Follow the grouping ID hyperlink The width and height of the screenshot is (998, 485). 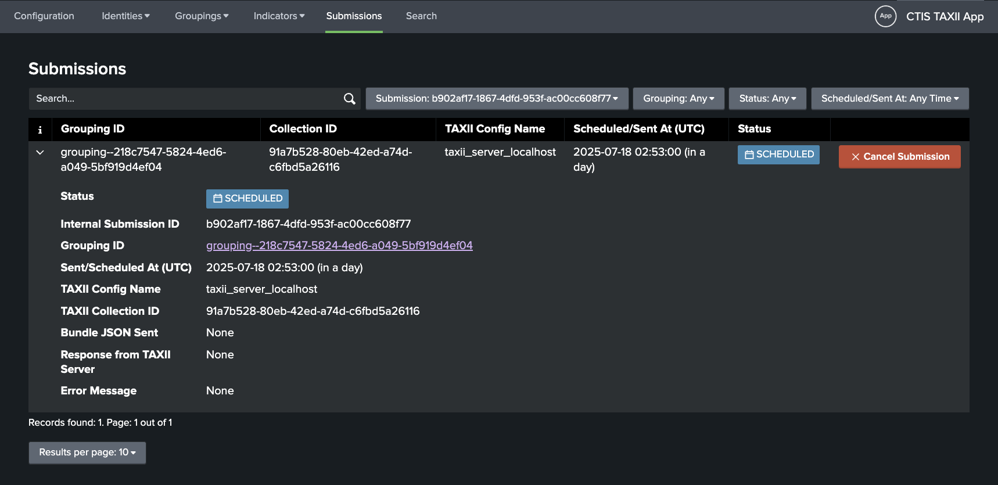(339, 246)
